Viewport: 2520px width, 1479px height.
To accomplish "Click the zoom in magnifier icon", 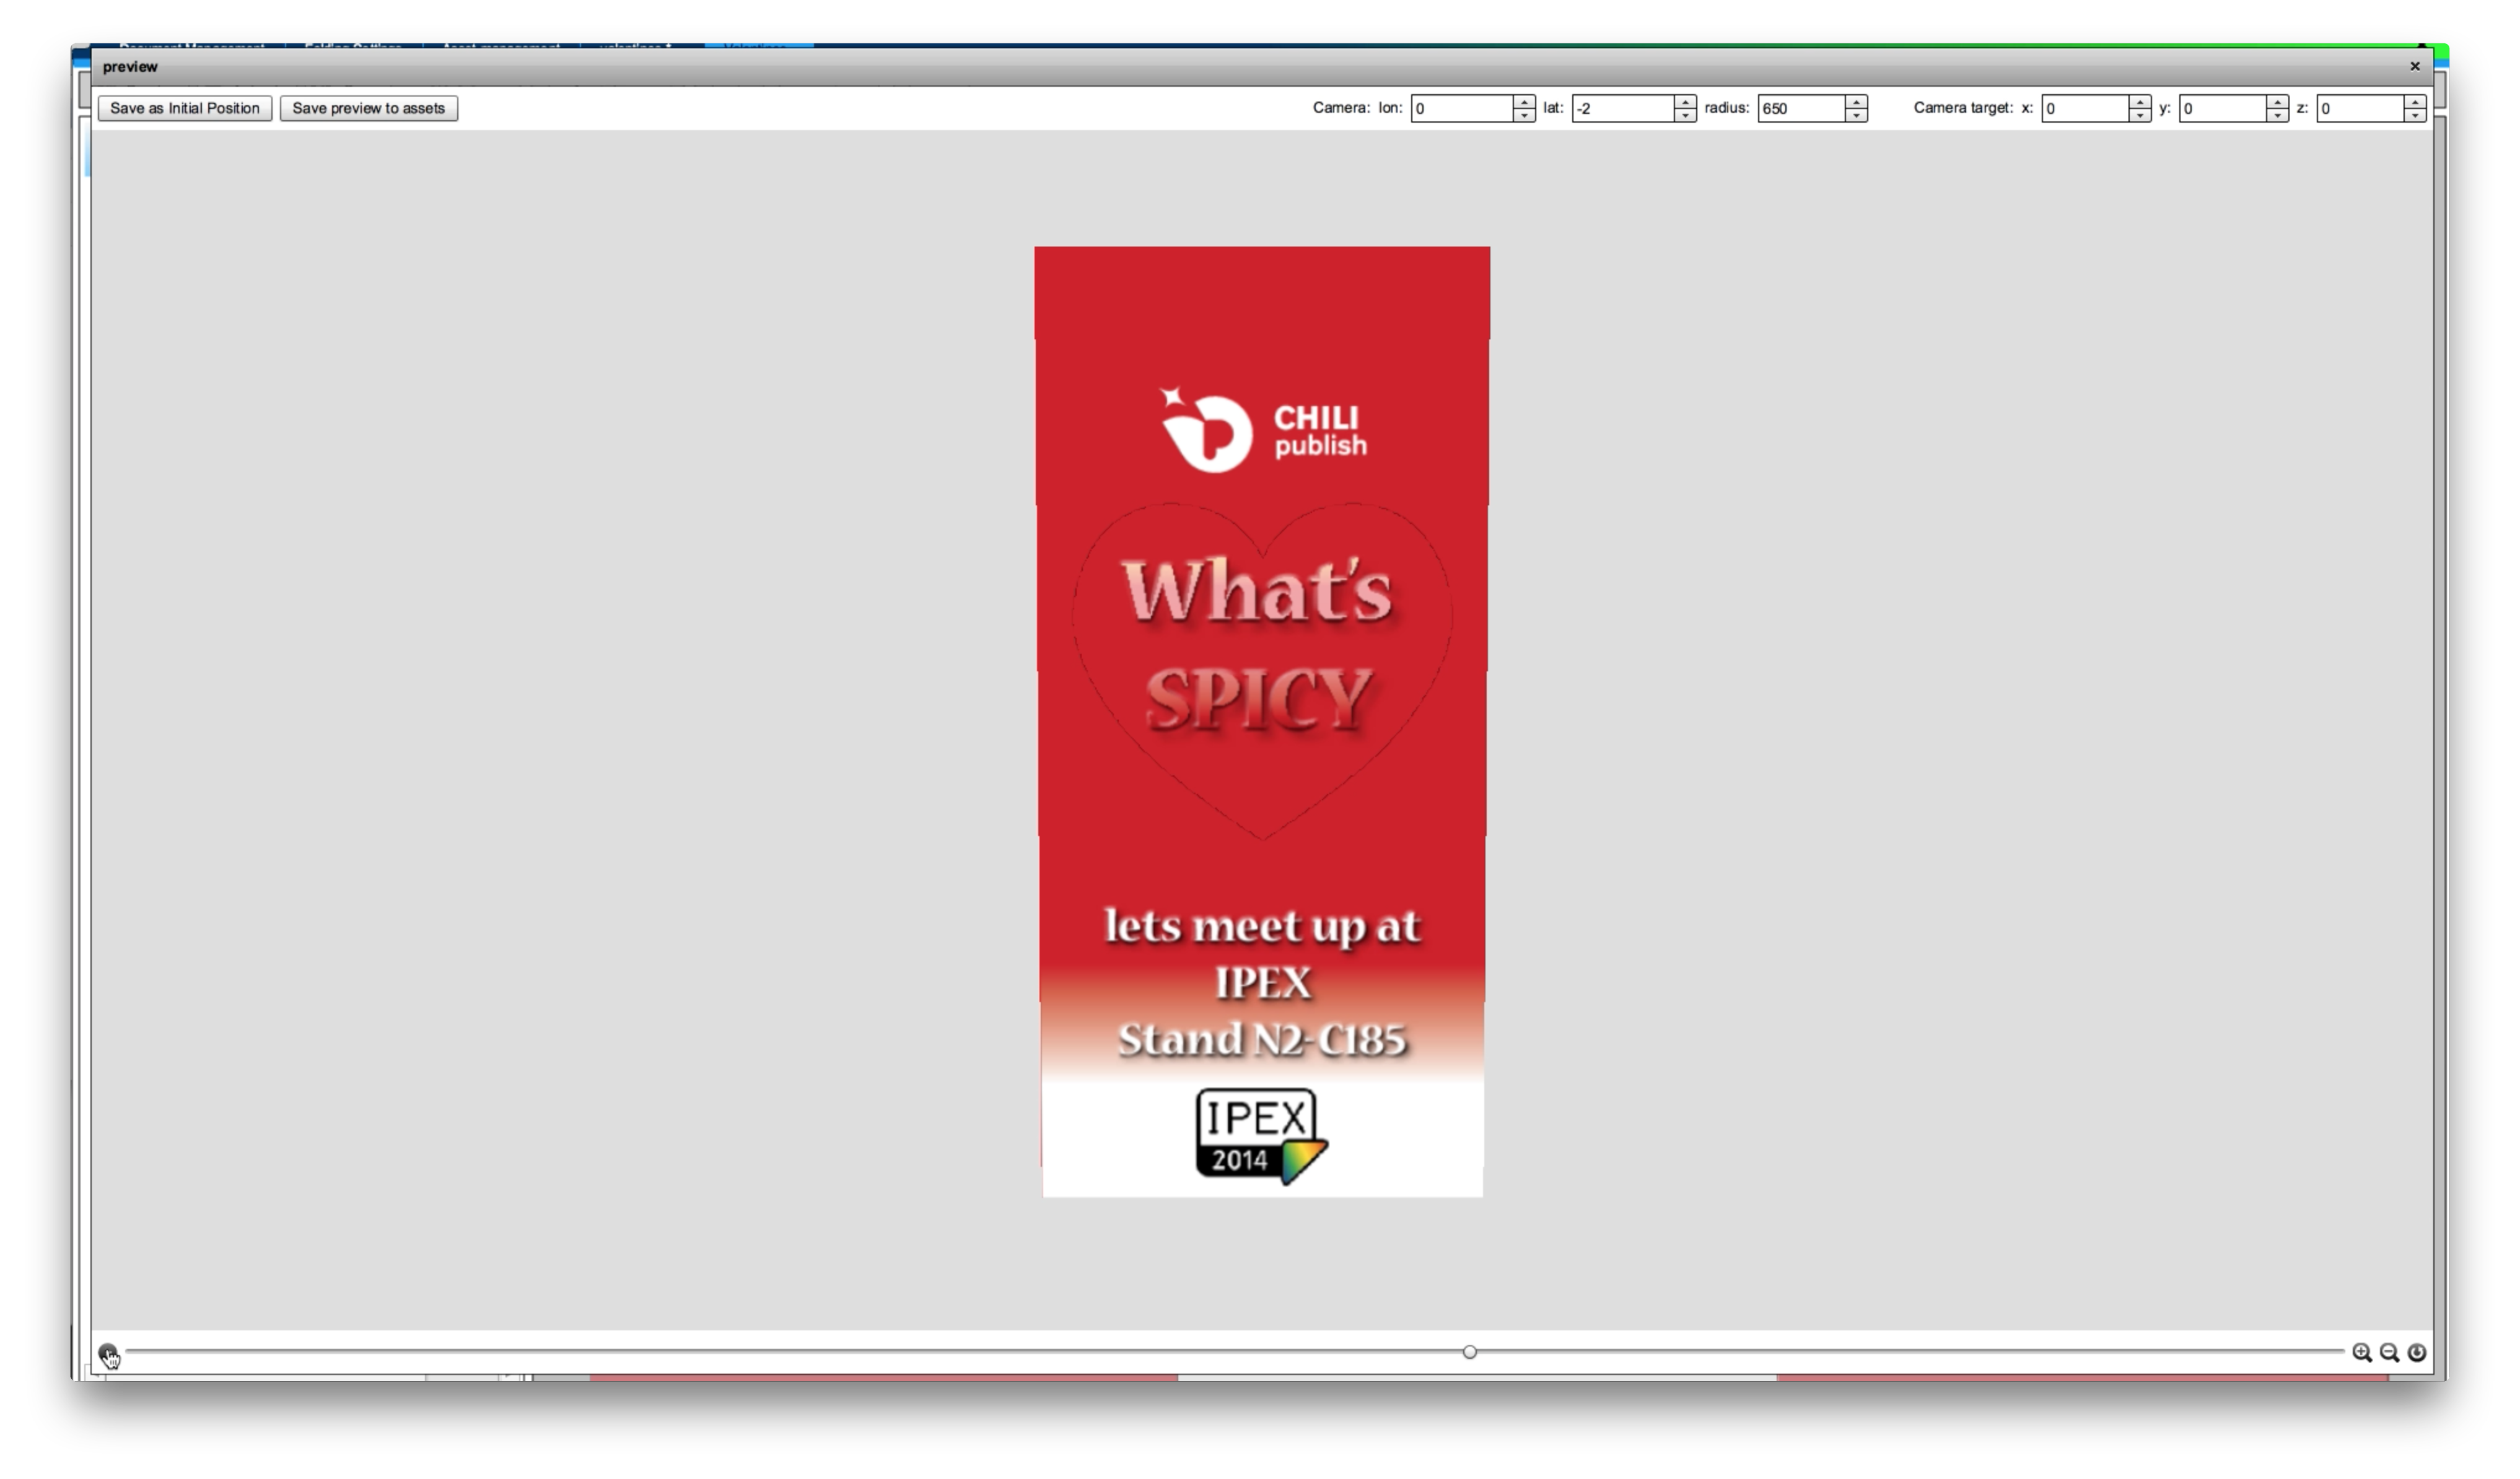I will click(x=2361, y=1353).
